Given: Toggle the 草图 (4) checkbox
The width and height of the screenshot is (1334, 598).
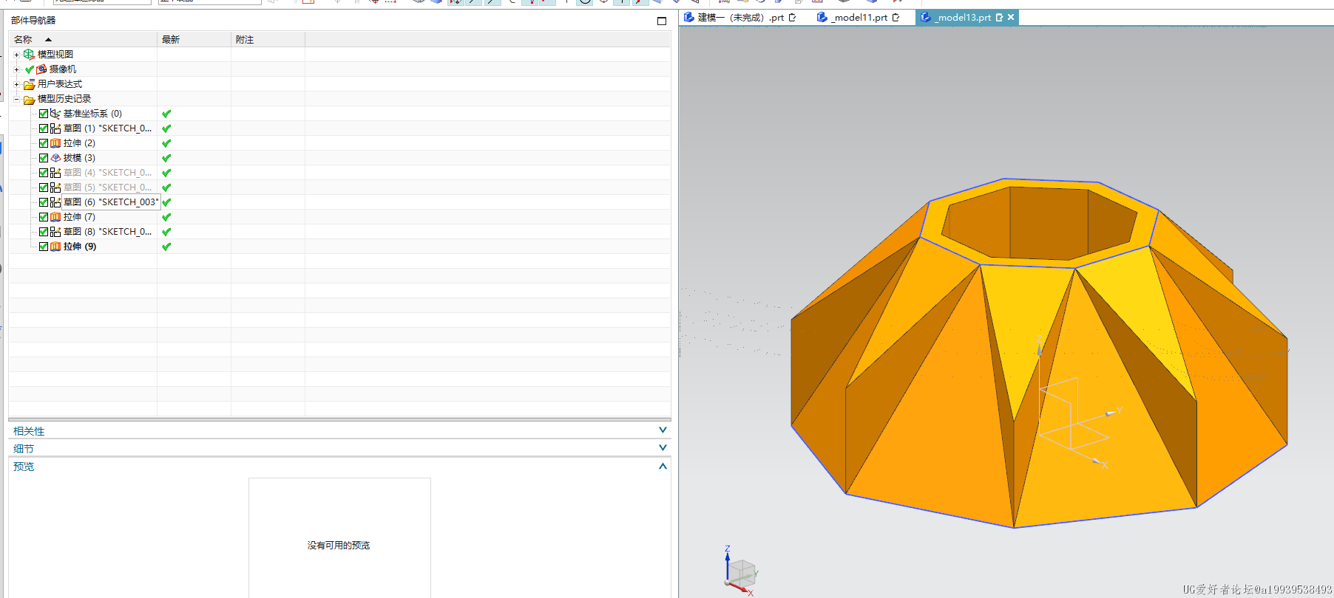Looking at the screenshot, I should [44, 173].
